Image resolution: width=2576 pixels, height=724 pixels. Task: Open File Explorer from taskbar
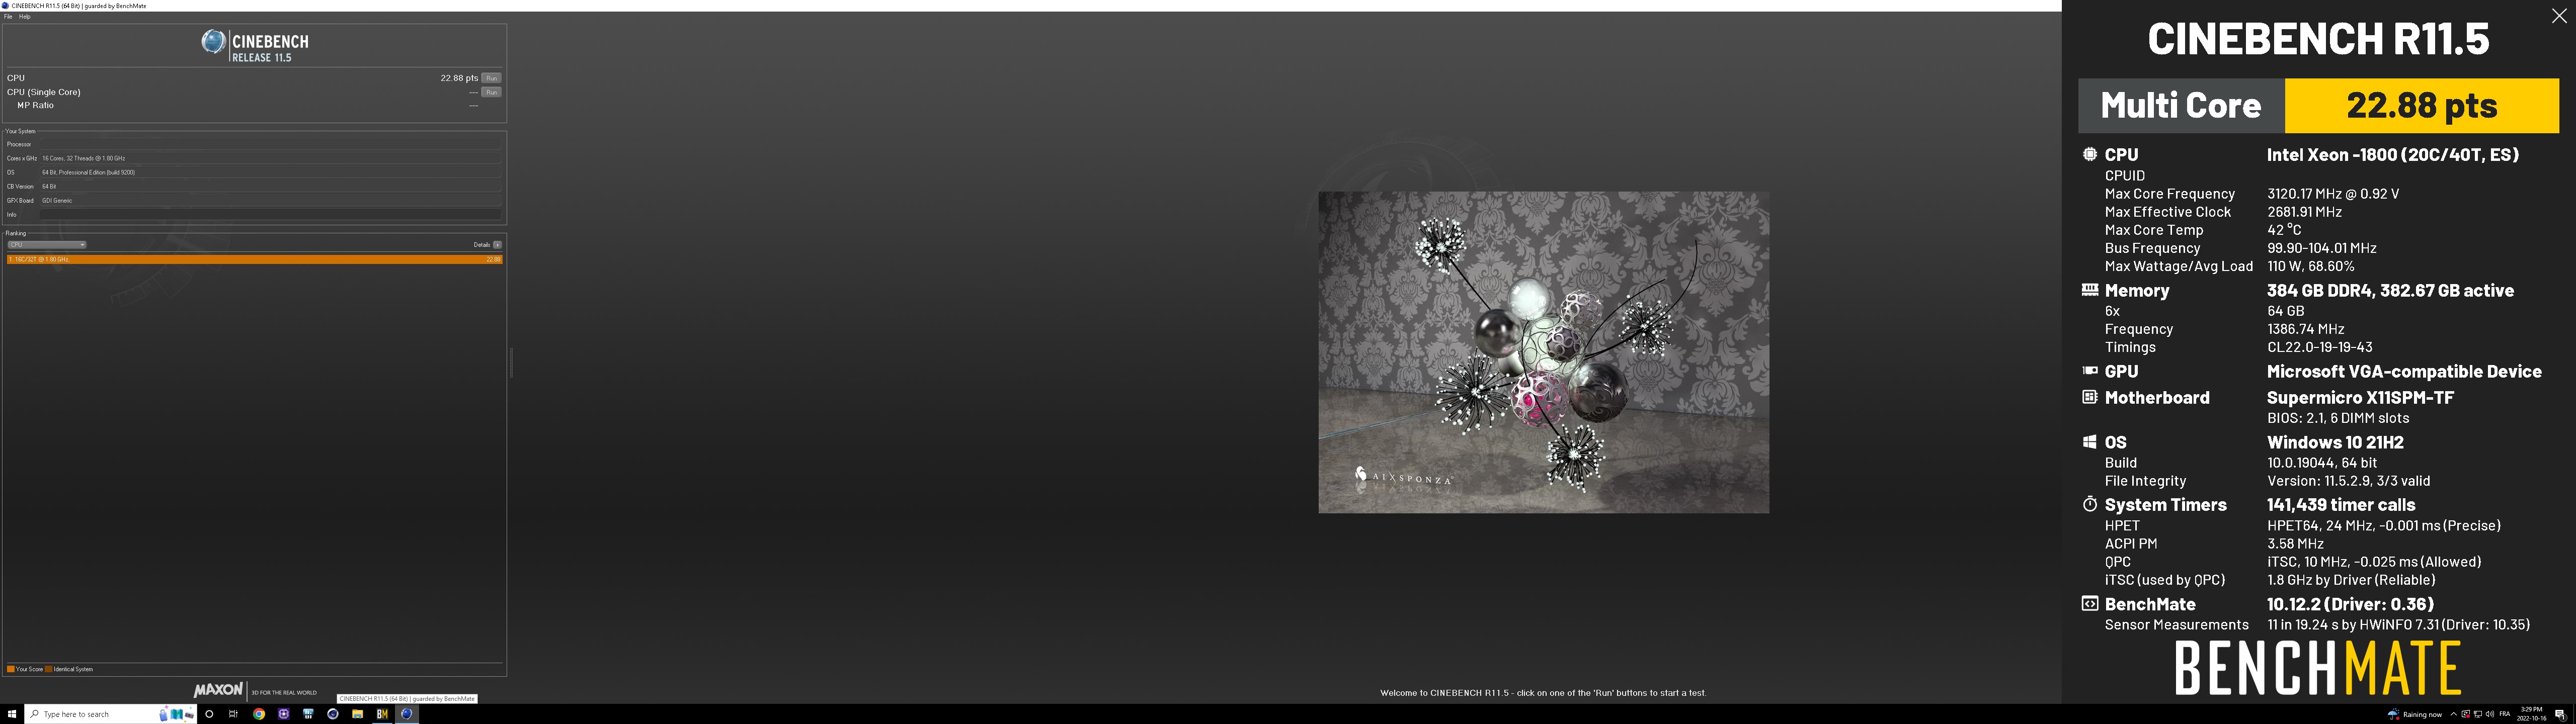coord(357,714)
